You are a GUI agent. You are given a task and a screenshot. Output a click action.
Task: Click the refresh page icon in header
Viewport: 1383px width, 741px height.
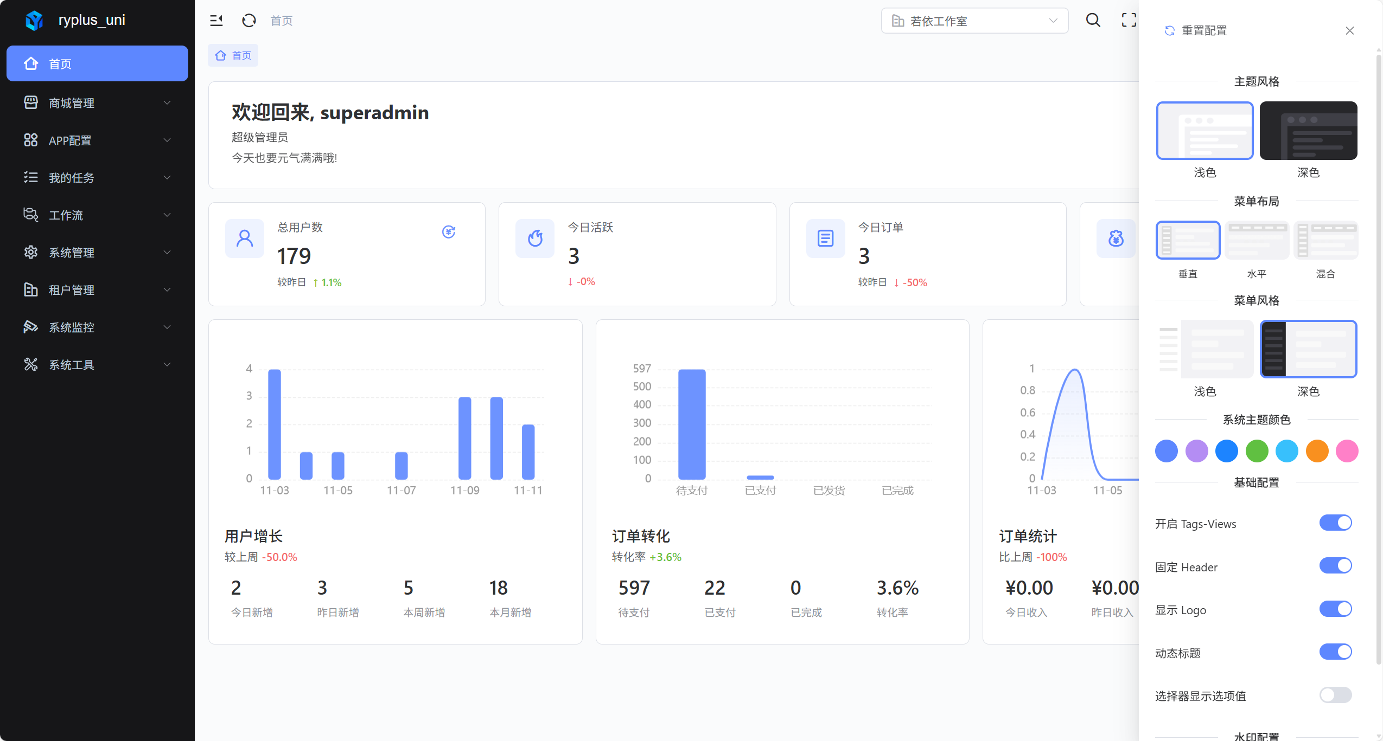pyautogui.click(x=248, y=21)
